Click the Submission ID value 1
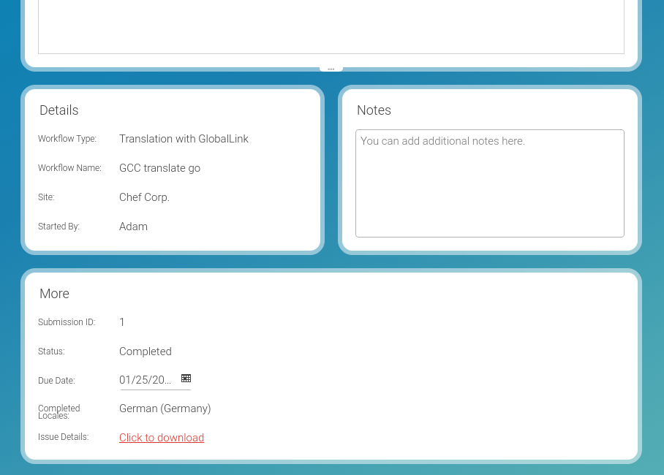This screenshot has width=664, height=475. point(122,322)
